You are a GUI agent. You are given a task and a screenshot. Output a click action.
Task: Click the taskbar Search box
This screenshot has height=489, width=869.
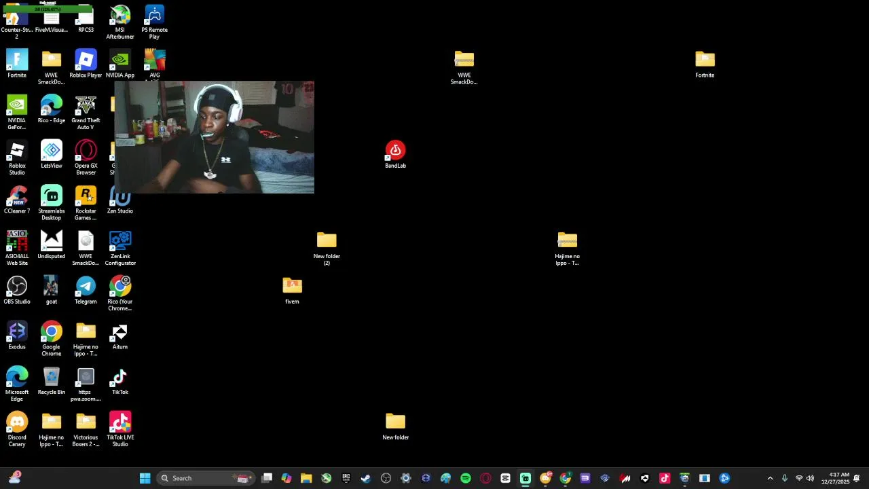click(205, 478)
